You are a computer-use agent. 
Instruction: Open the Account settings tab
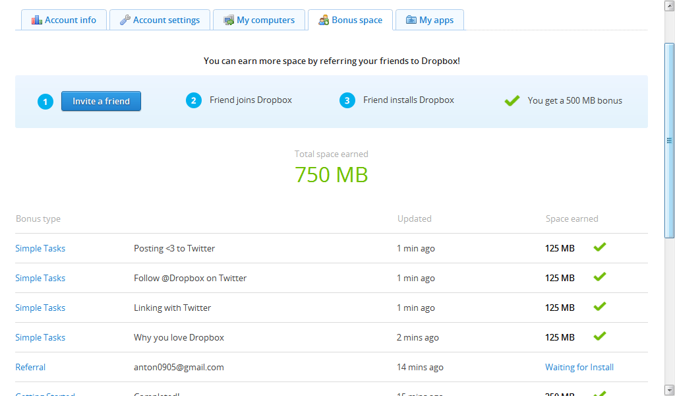pos(160,20)
